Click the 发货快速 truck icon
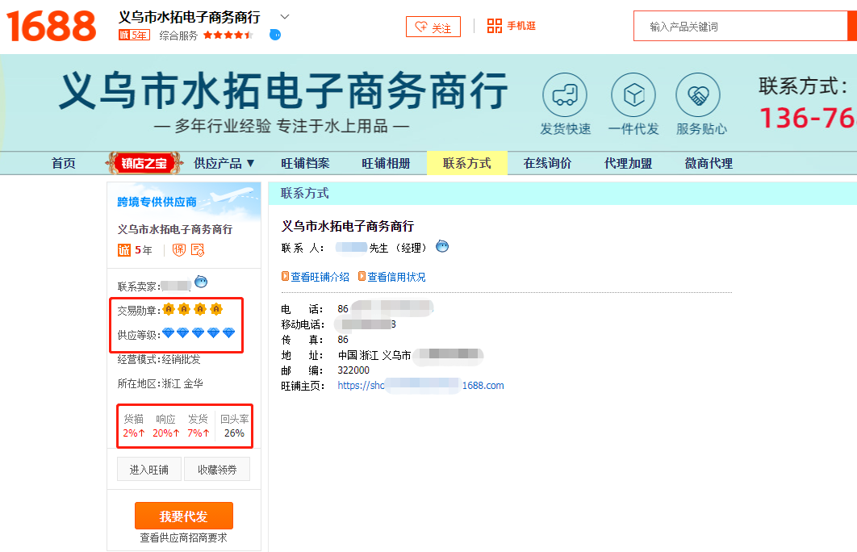857x552 pixels. tap(565, 94)
